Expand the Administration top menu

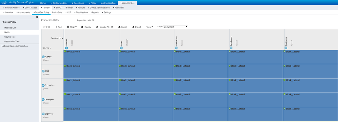click(108, 3)
